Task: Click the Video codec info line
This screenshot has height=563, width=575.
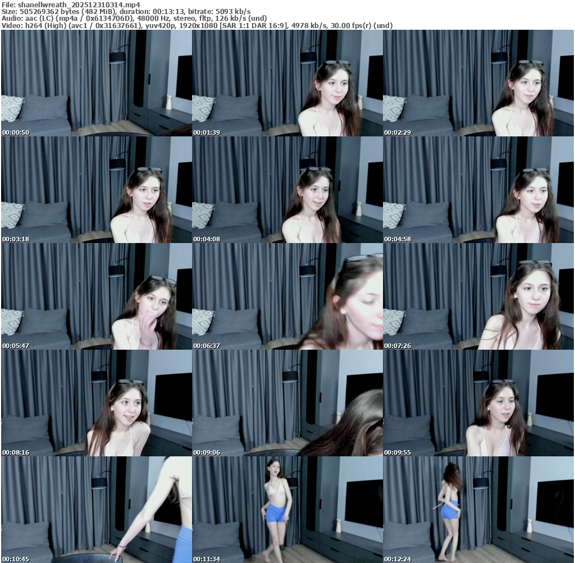Action: (197, 25)
